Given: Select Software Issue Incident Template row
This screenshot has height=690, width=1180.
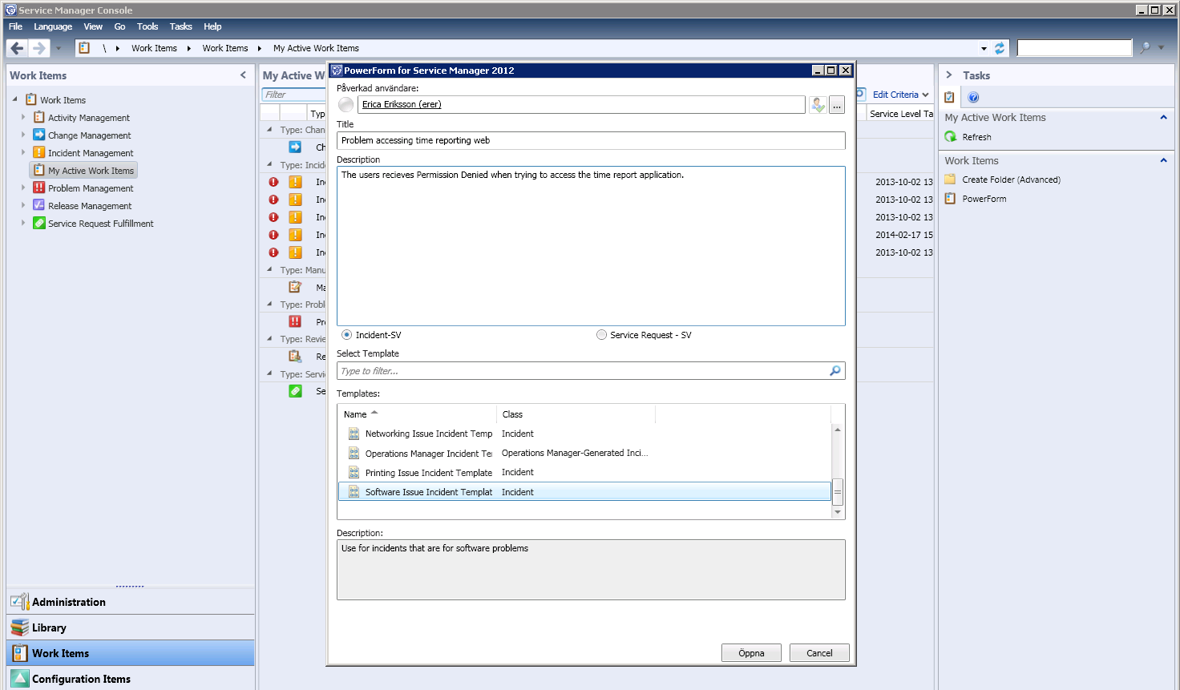Looking at the screenshot, I should click(584, 492).
